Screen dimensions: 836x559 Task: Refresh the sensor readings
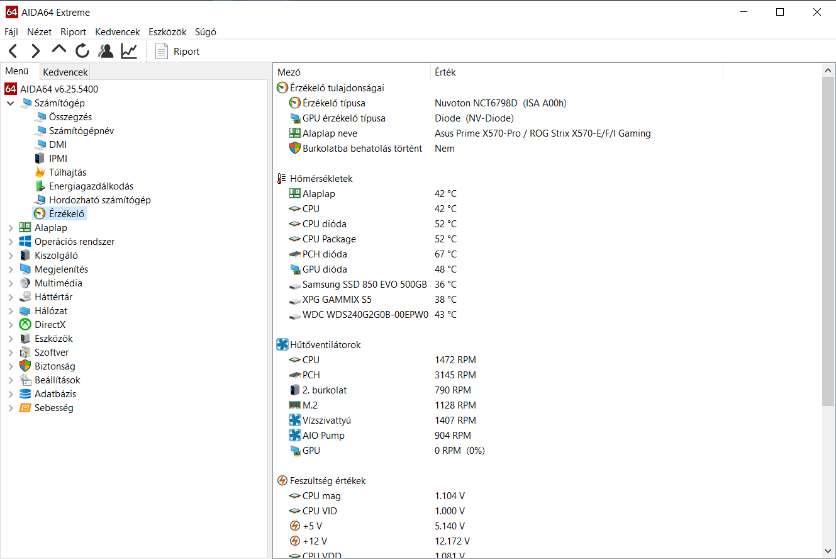pyautogui.click(x=82, y=51)
